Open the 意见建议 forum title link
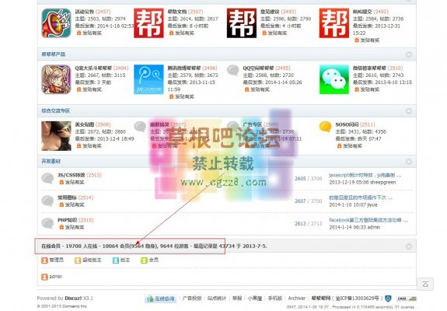447x311 pixels. pos(270,12)
